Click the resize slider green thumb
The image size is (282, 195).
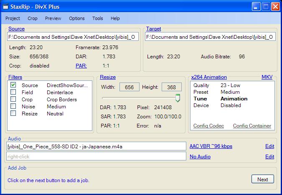(178, 98)
